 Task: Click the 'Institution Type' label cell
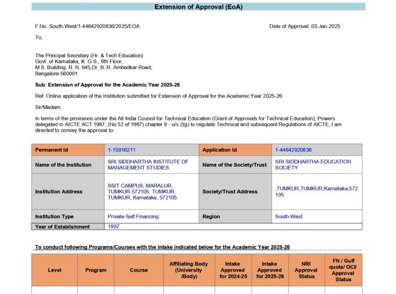(68, 217)
